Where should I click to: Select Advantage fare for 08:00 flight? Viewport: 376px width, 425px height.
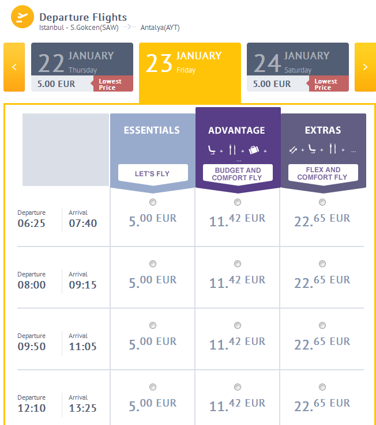click(238, 264)
